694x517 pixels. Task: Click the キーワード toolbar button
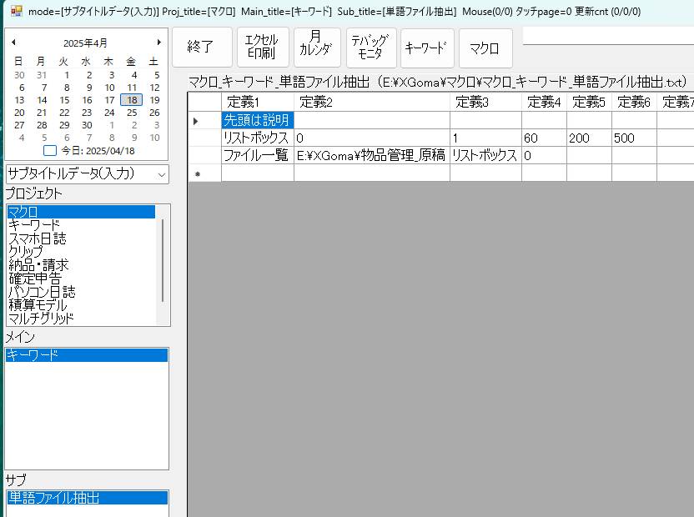pos(426,48)
